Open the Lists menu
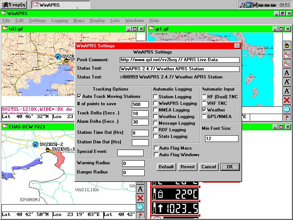The width and height of the screenshot is (293, 220). point(115,21)
